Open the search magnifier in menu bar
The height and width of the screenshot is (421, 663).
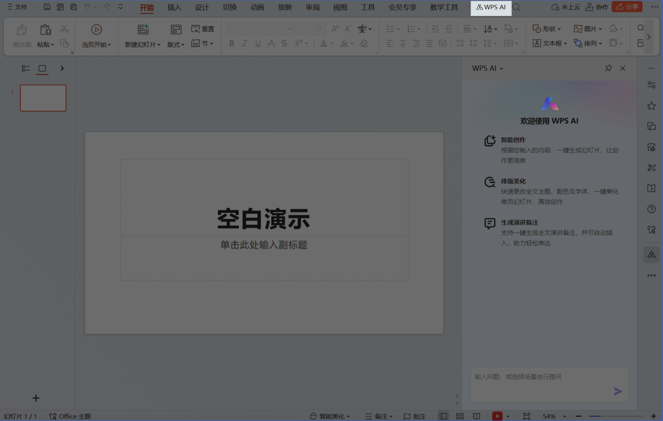click(516, 7)
